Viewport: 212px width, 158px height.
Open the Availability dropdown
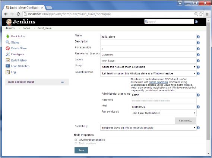pyautogui.click(x=148, y=128)
